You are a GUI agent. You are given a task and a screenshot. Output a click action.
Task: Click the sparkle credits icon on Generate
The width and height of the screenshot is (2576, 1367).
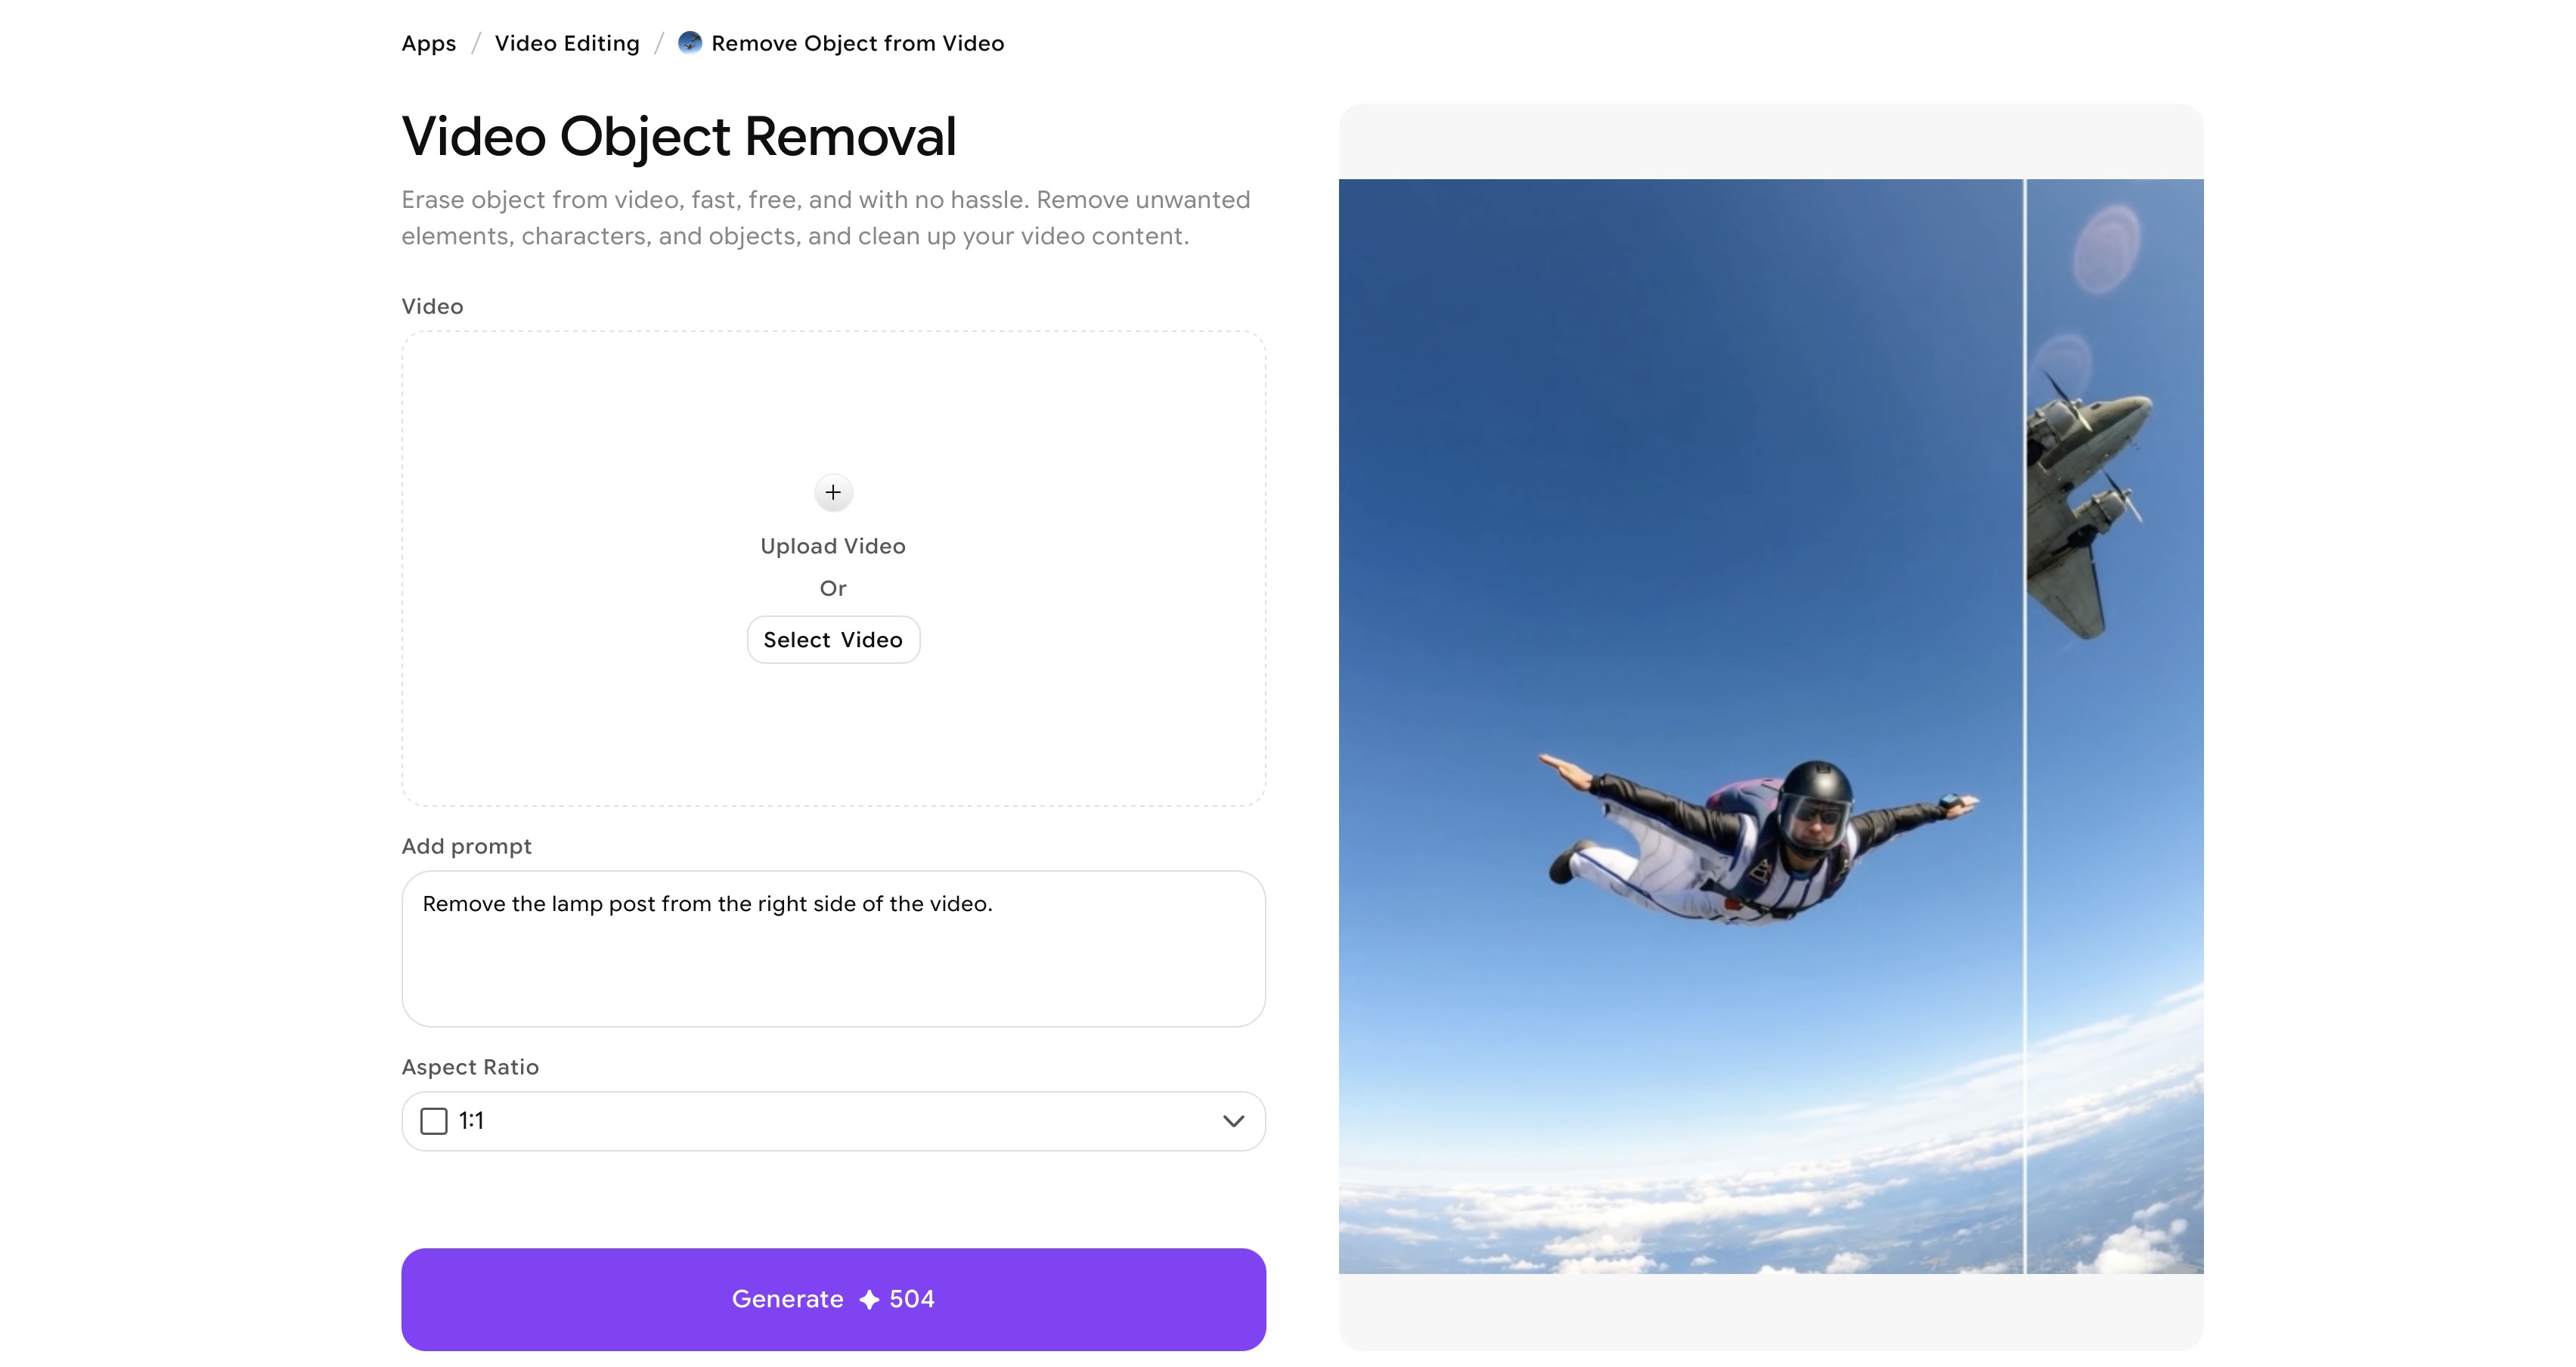869,1299
